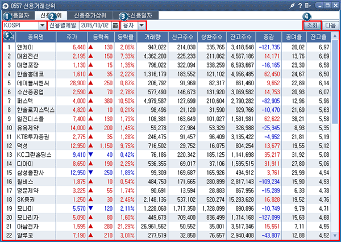
Task: Select stock 덕성 in the list
Action: pos(22,145)
